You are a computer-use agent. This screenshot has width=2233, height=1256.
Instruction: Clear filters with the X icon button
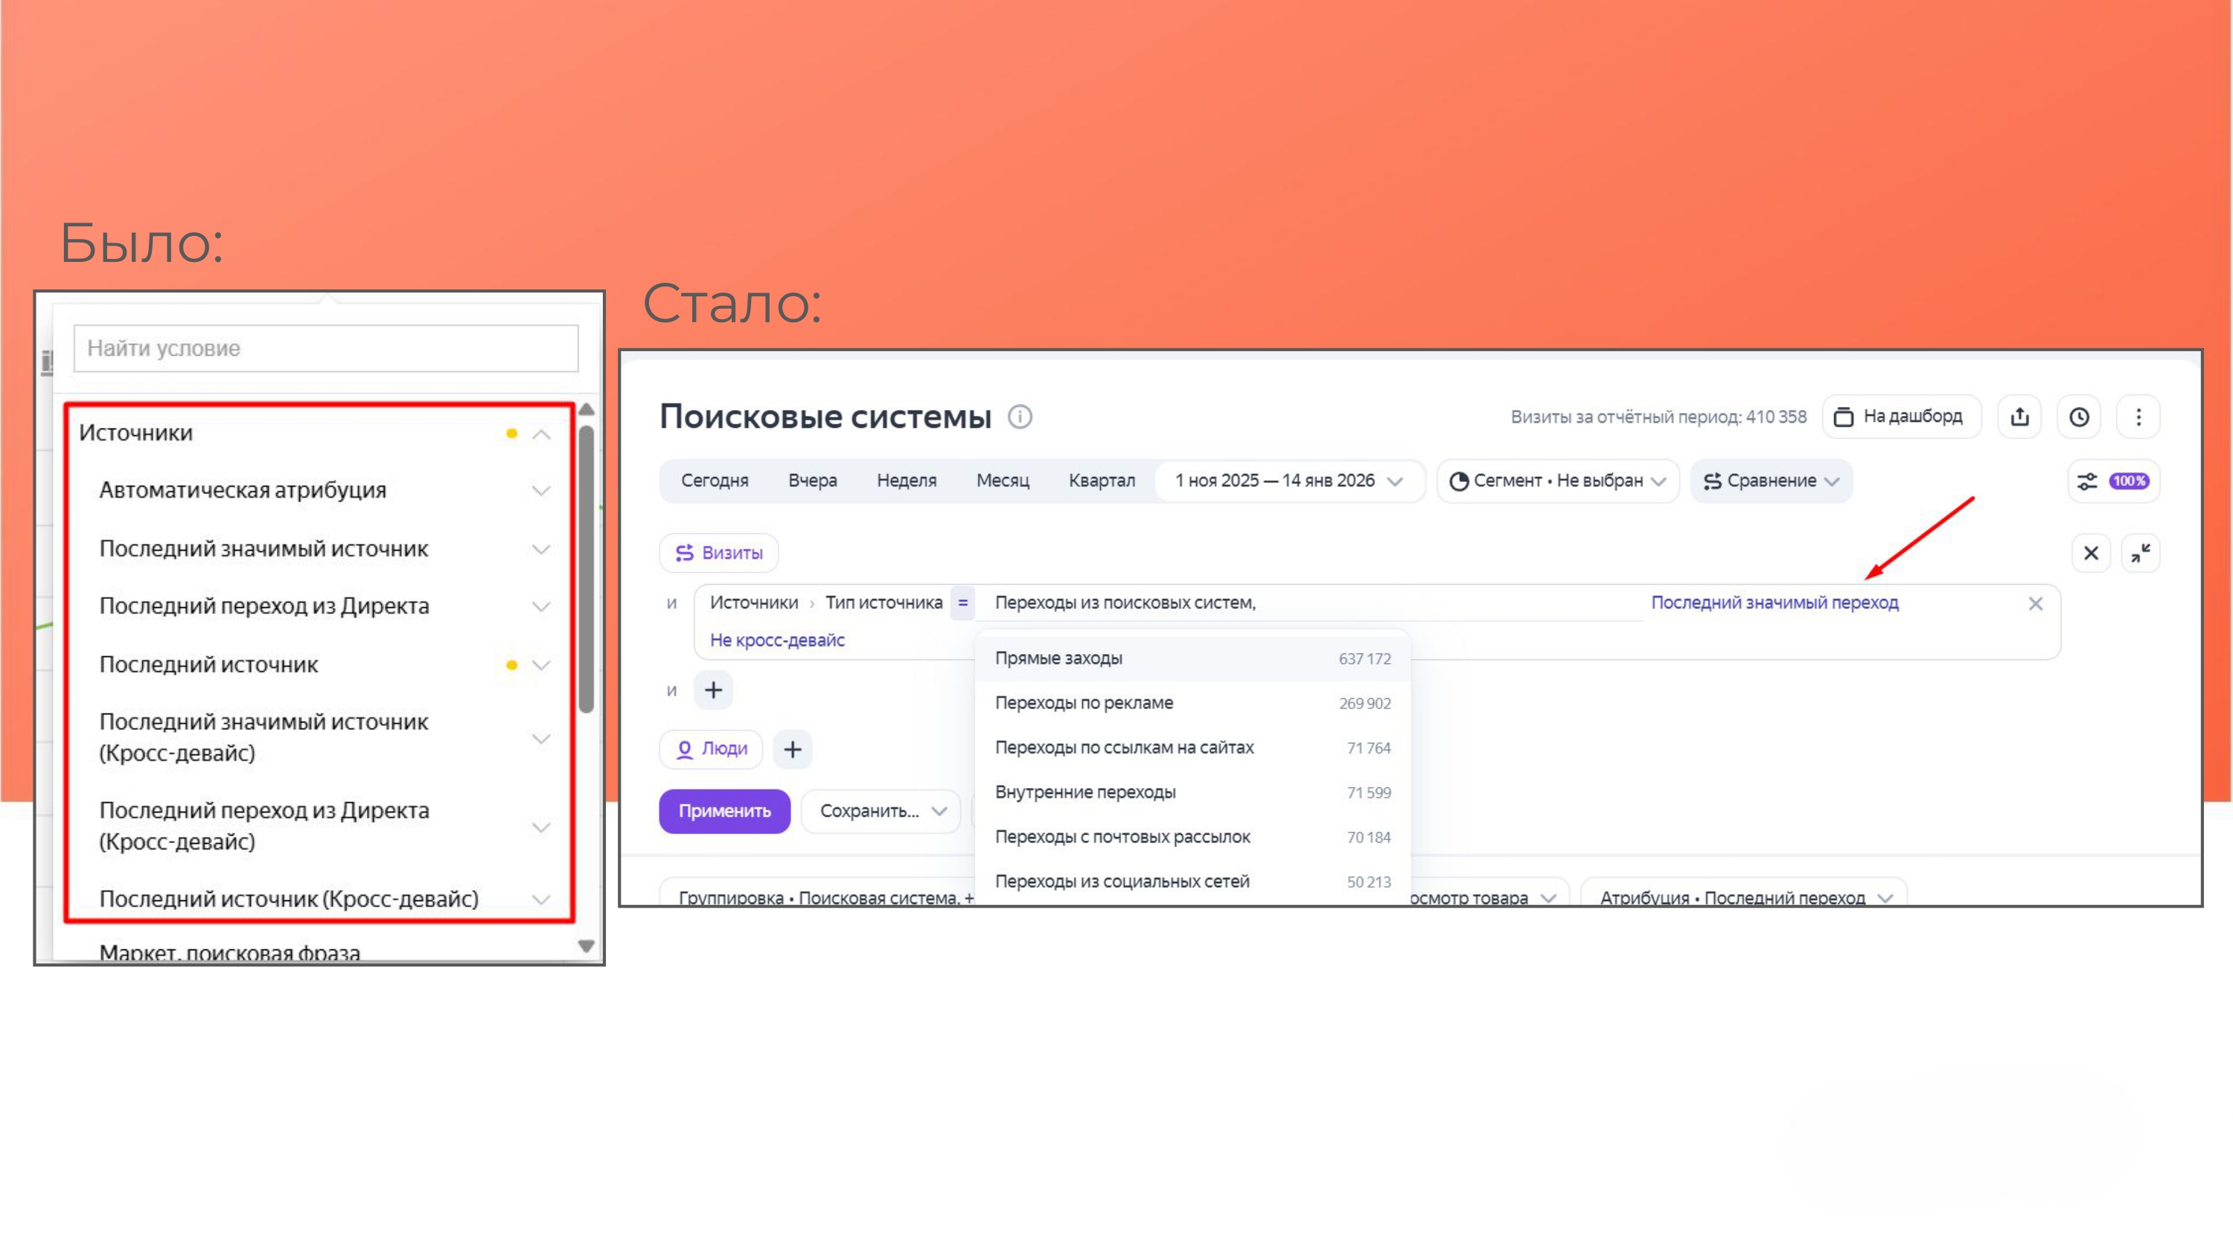[x=2090, y=553]
